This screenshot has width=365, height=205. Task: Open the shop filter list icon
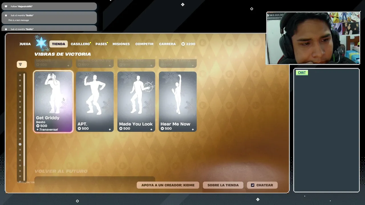pos(22,64)
